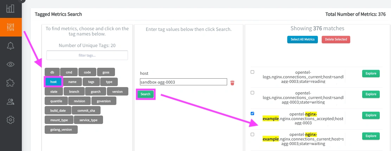Viewport: 391px width, 151px height.
Task: Click the metric name ending state=reading
Action: pyautogui.click(x=303, y=77)
